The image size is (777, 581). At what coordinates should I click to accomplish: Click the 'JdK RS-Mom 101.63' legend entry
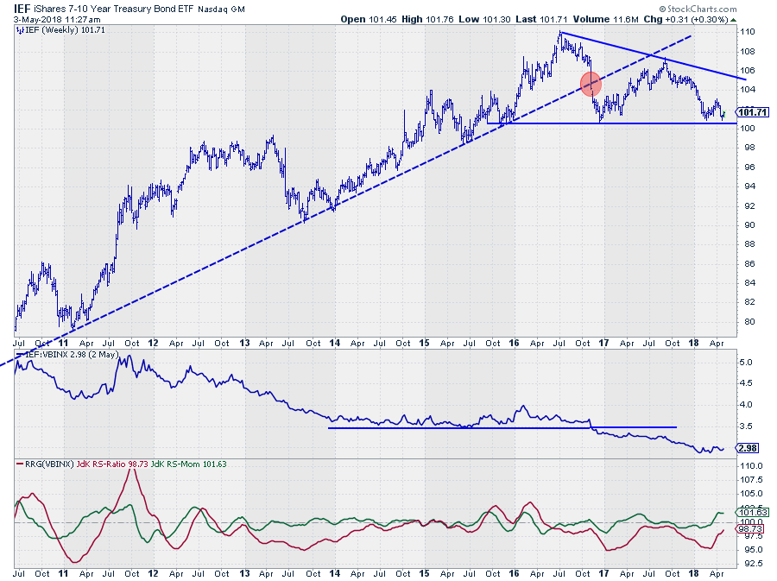pyautogui.click(x=189, y=464)
